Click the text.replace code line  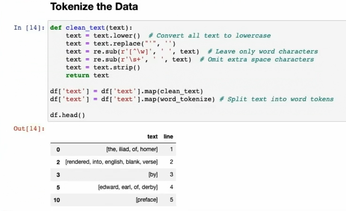click(120, 43)
